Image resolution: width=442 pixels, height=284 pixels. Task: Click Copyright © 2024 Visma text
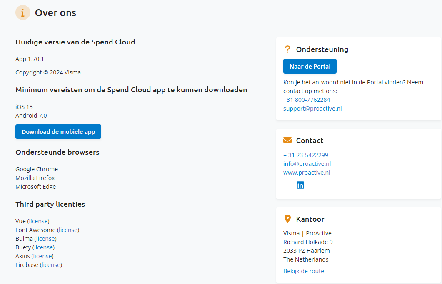click(x=48, y=72)
